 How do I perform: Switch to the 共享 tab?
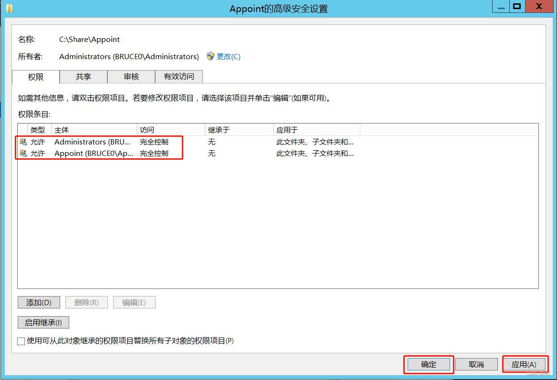[84, 77]
